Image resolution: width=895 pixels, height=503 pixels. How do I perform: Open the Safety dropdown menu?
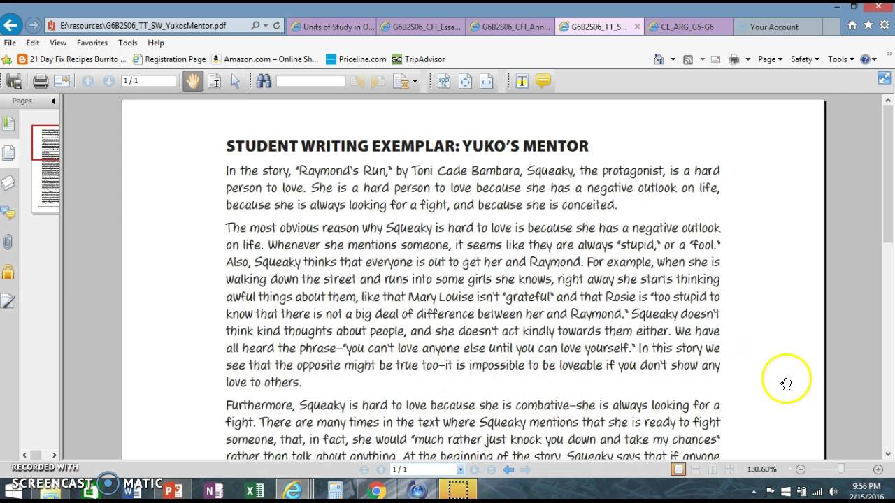(x=805, y=59)
